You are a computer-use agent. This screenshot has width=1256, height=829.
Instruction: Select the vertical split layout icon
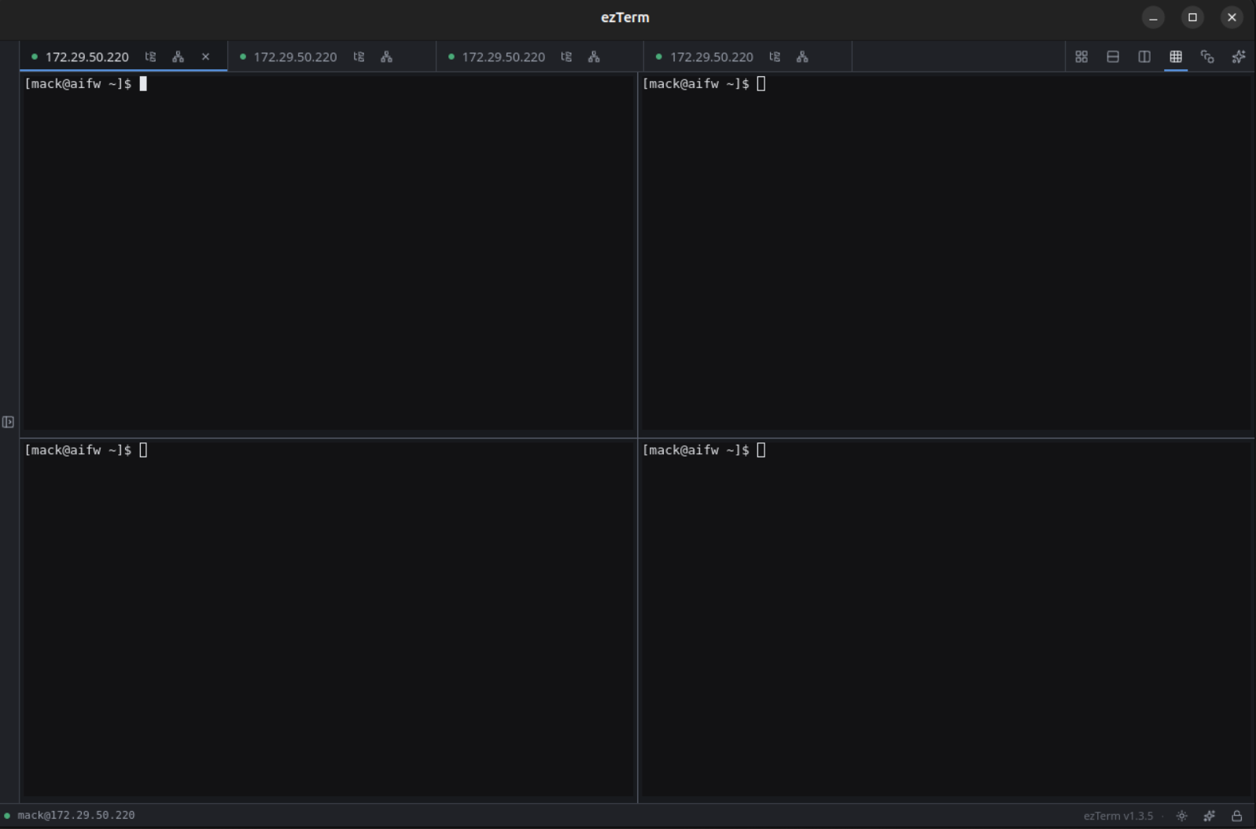point(1144,57)
